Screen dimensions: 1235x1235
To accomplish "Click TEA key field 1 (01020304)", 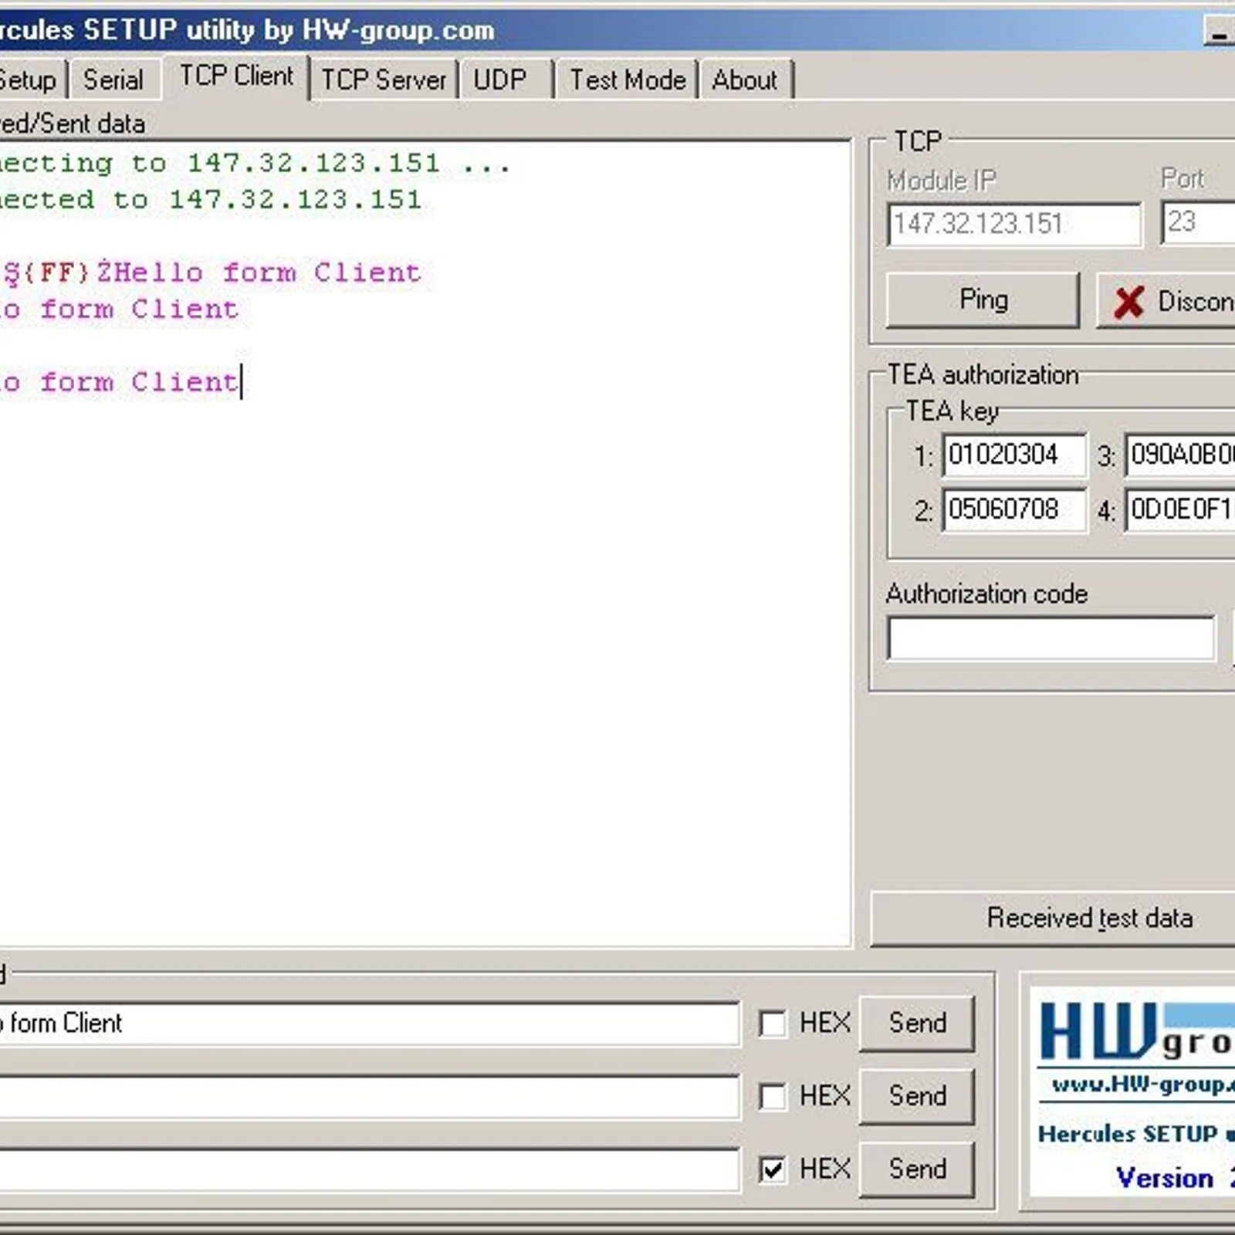I will (1013, 455).
